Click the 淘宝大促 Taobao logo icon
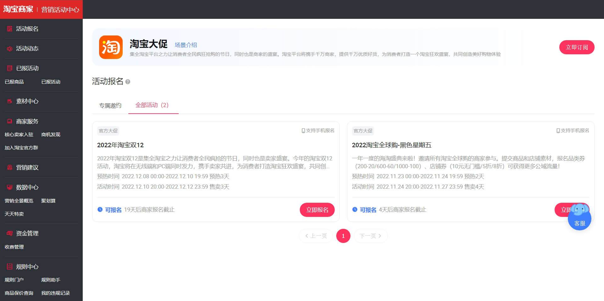The width and height of the screenshot is (604, 301). point(111,48)
